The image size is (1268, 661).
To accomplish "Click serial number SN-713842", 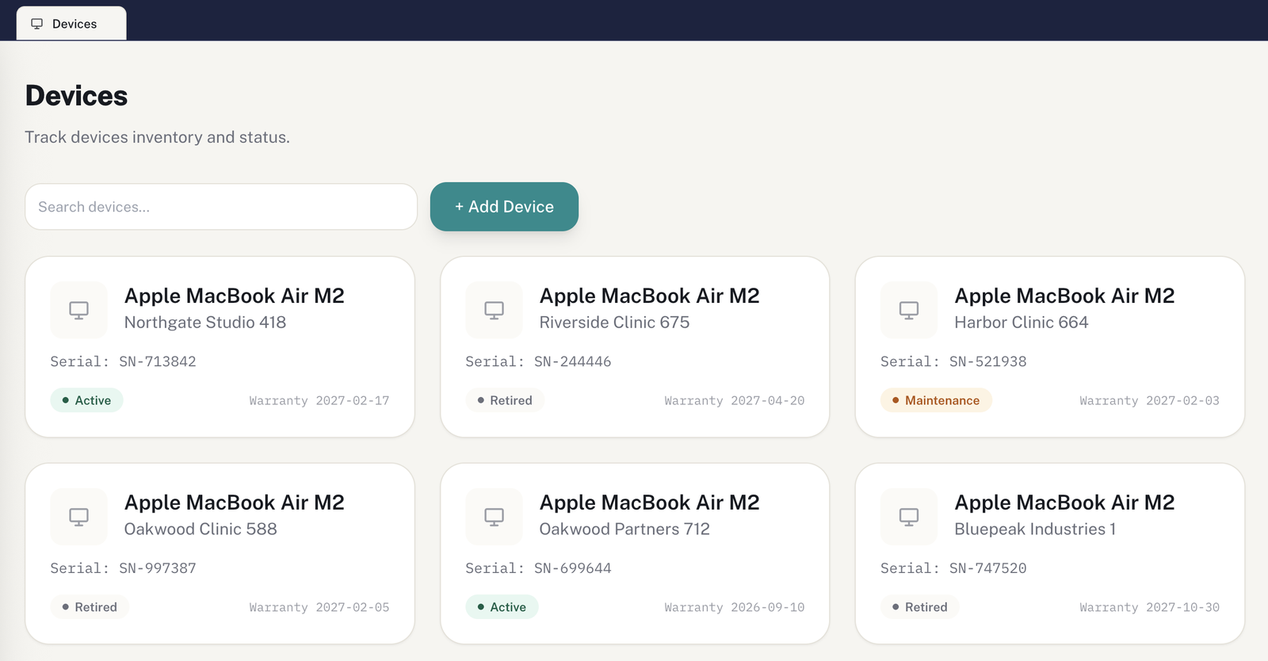I will tap(158, 361).
